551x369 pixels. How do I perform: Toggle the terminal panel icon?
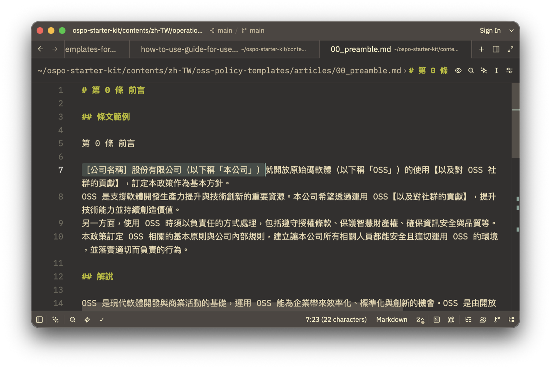pos(437,320)
